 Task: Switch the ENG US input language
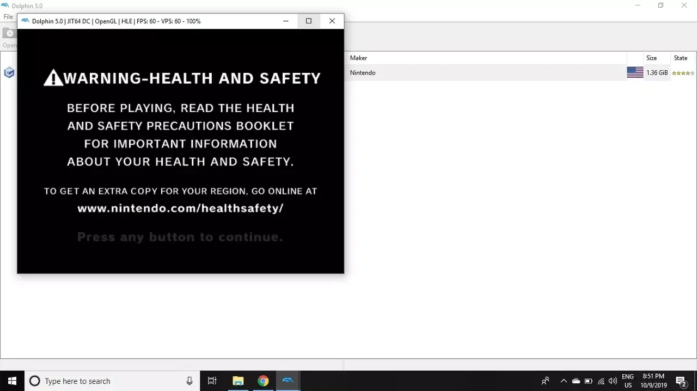point(628,381)
